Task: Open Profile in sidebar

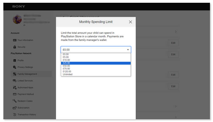Action: (x=21, y=60)
